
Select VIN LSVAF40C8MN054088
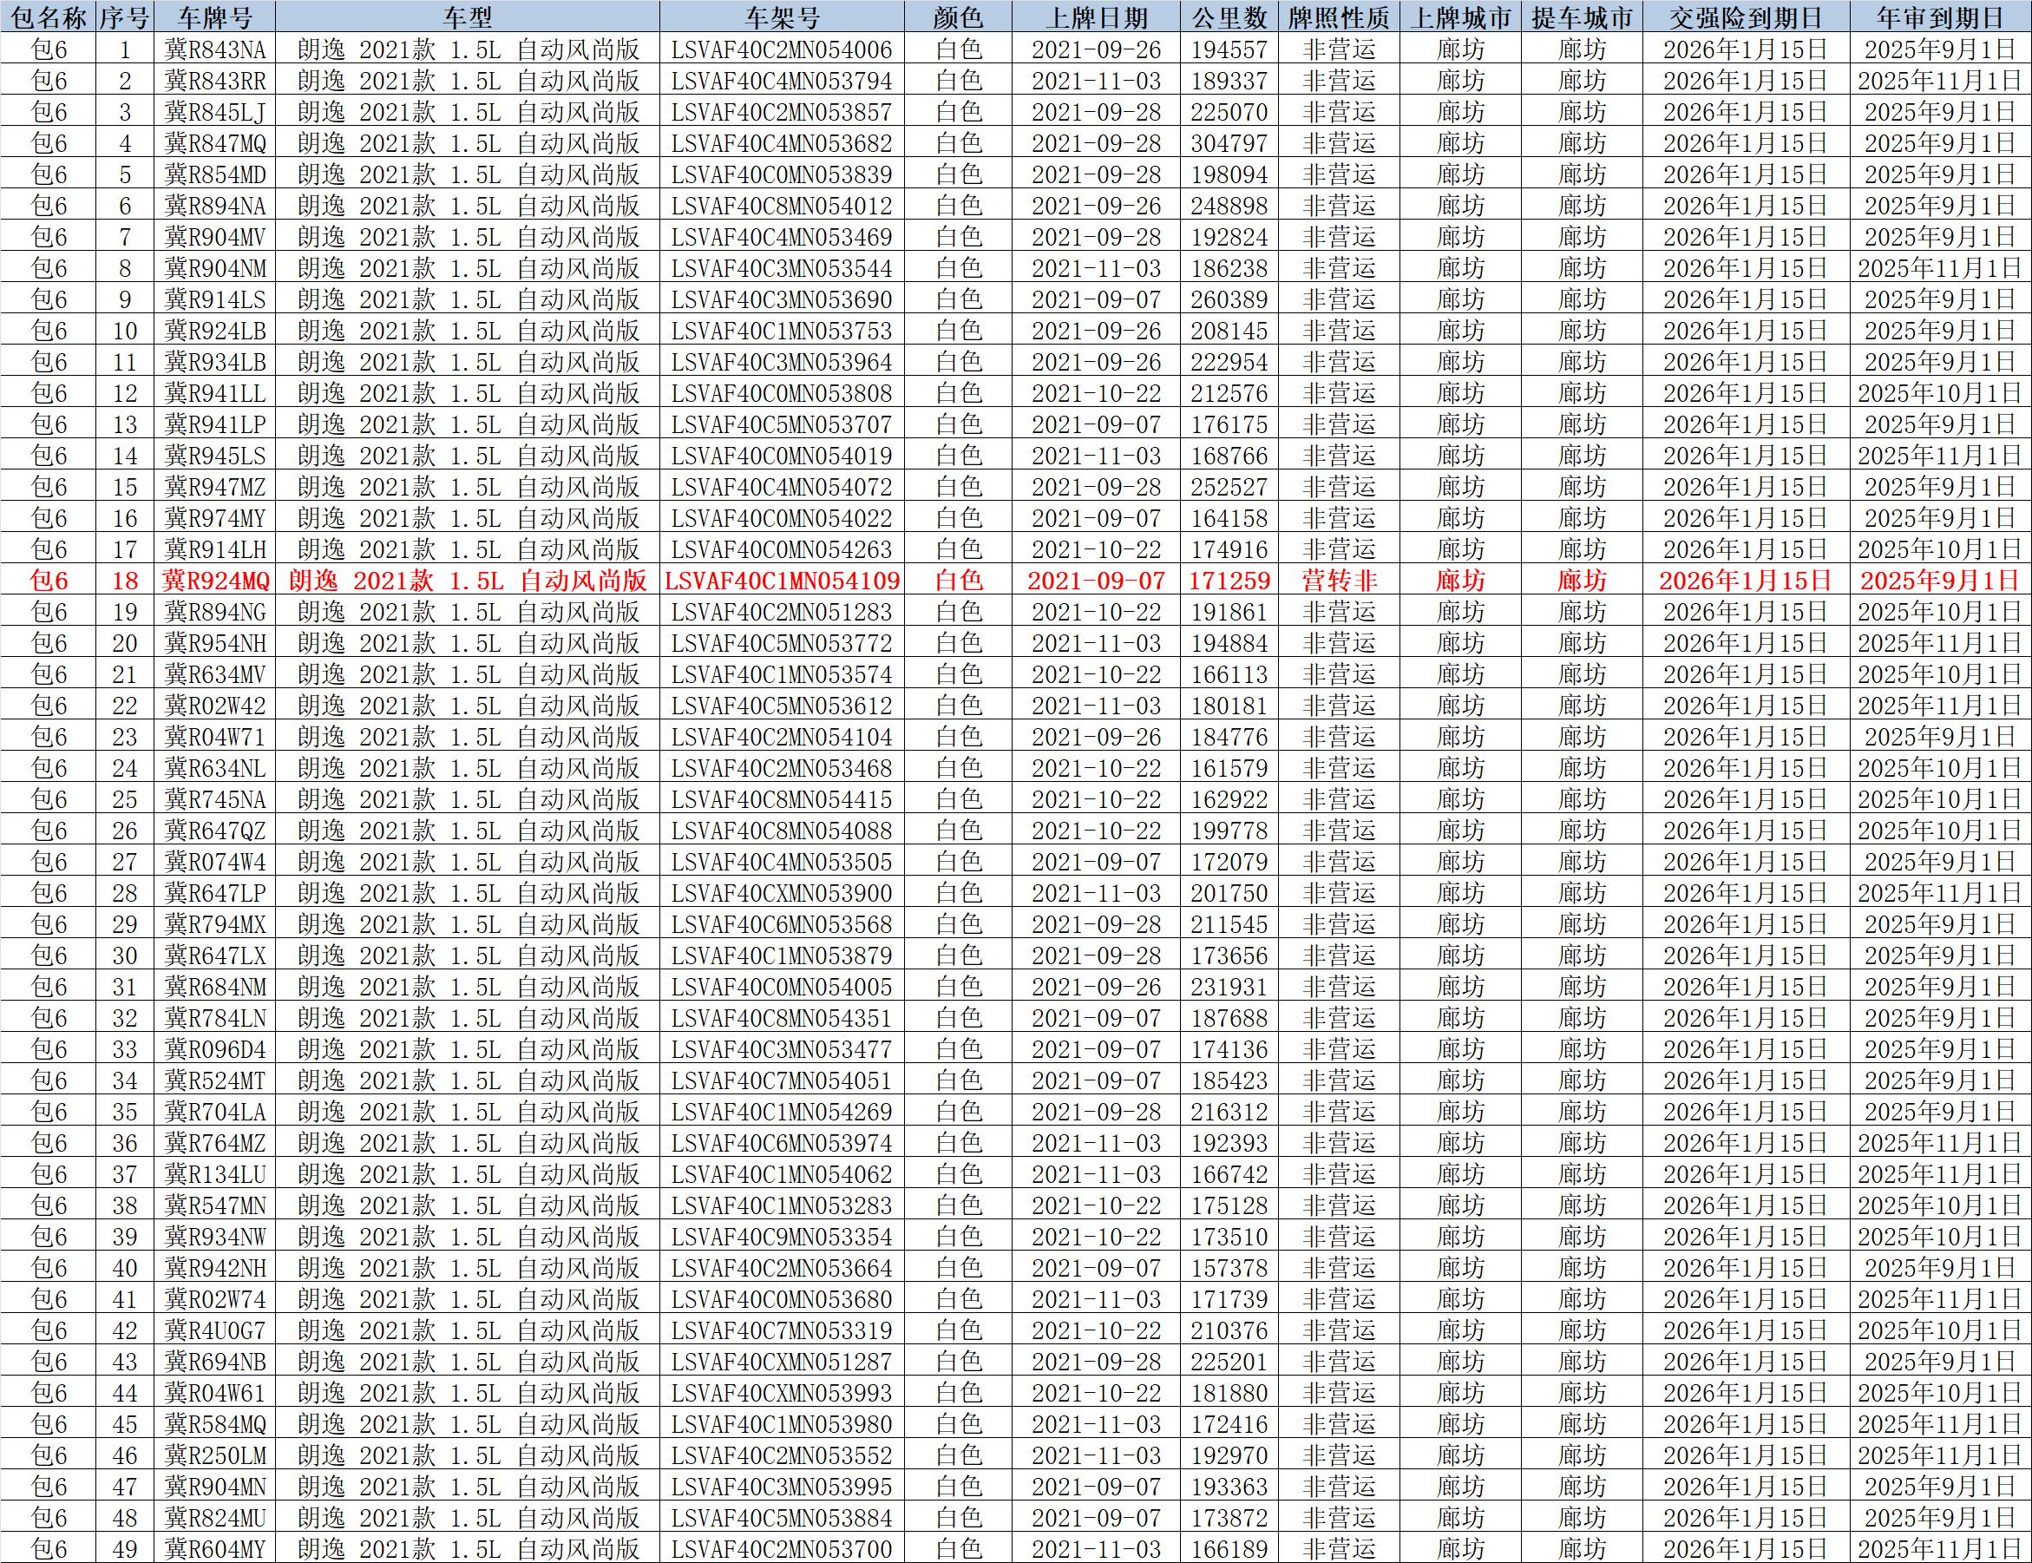click(782, 831)
